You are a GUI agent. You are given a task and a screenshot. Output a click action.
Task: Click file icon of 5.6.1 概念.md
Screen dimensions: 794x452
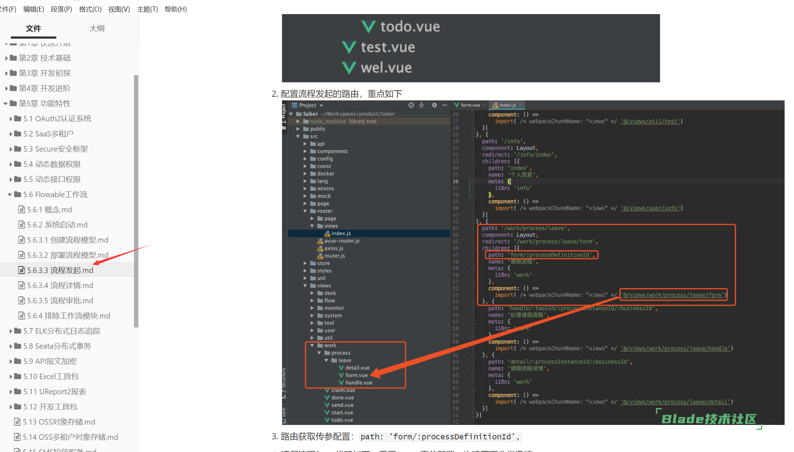click(x=22, y=209)
